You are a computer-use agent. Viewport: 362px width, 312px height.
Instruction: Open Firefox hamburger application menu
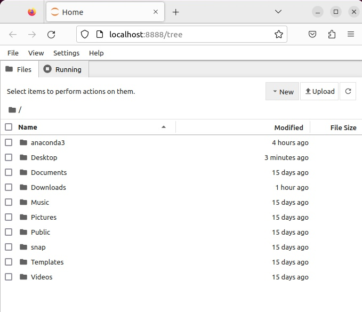[x=350, y=35]
